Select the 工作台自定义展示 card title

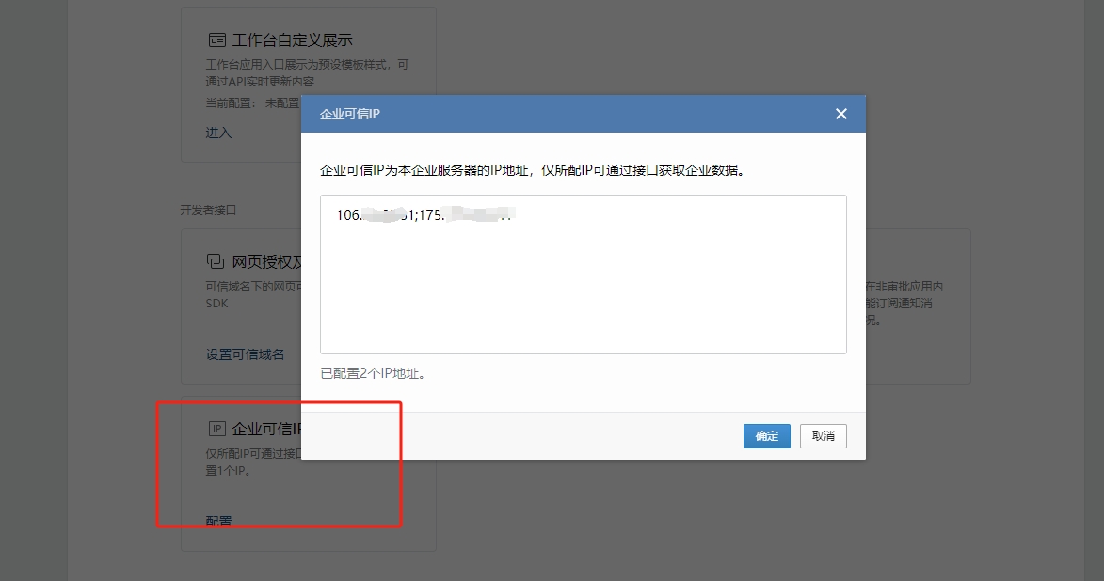coord(292,40)
